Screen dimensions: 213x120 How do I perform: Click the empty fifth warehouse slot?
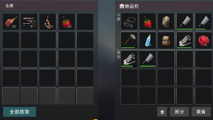(85, 22)
